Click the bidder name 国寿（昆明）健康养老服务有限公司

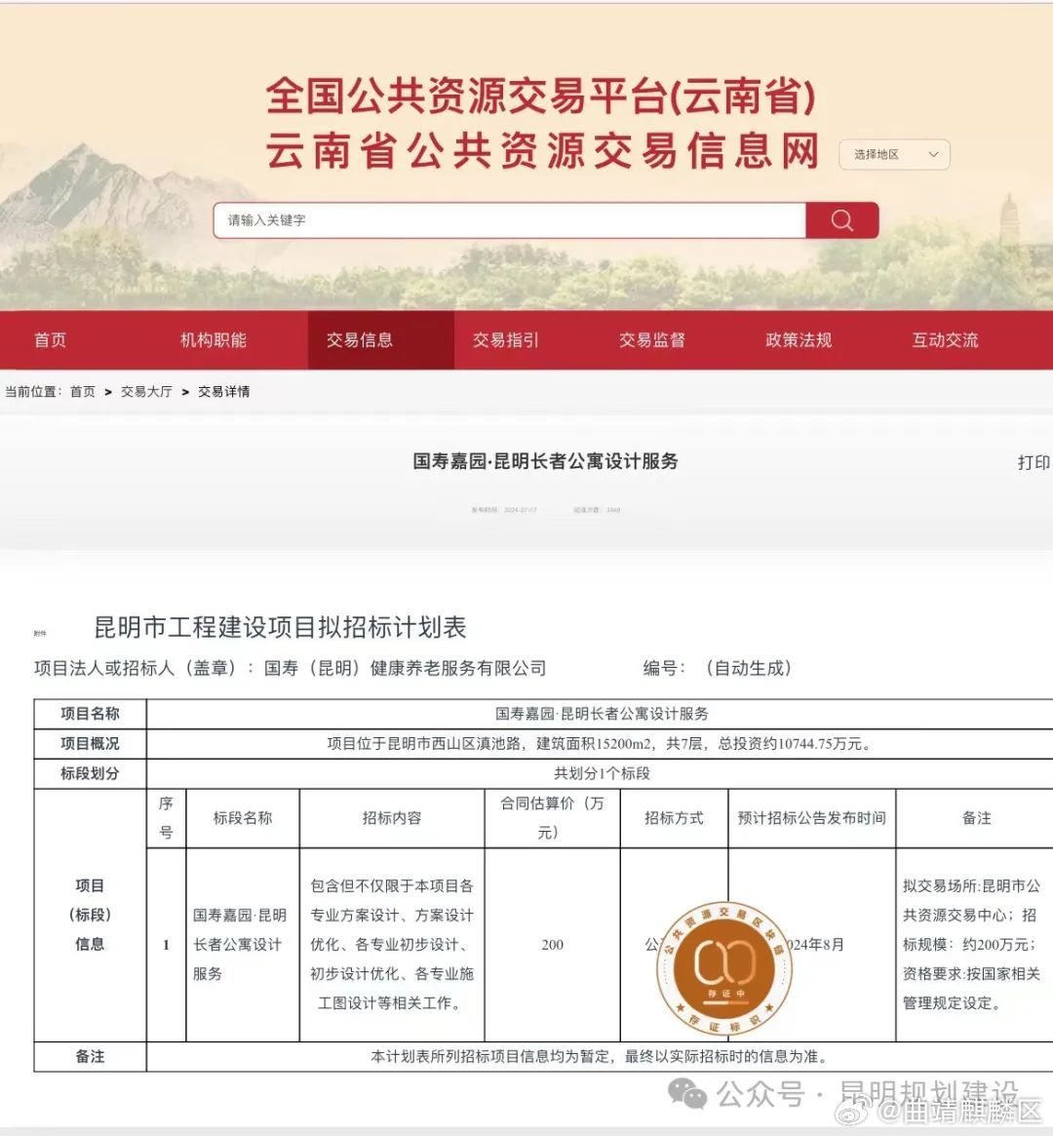click(x=405, y=668)
